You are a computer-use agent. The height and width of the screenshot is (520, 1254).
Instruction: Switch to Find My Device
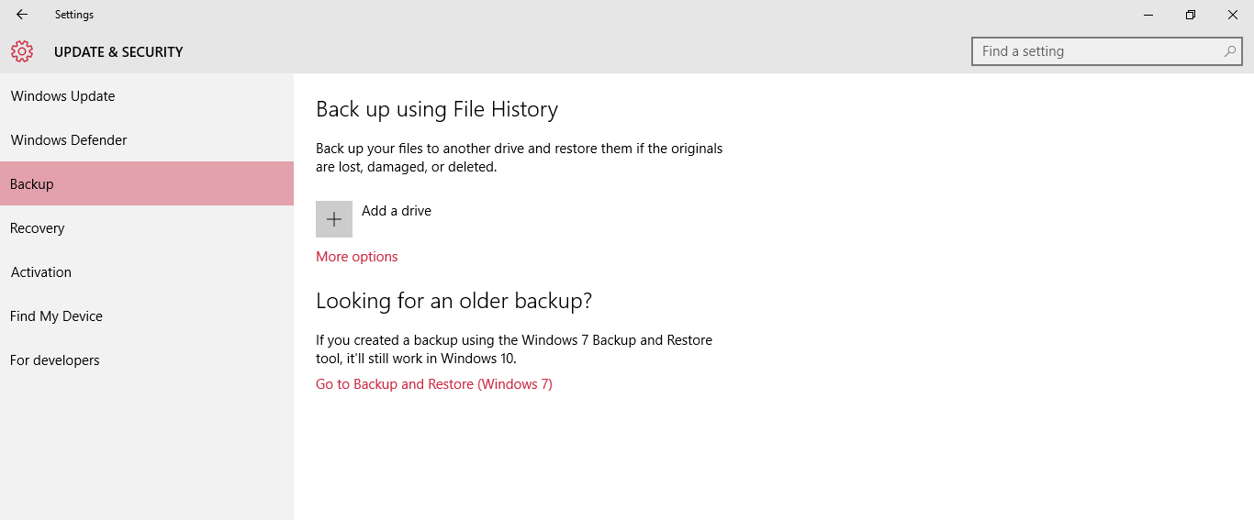[57, 316]
